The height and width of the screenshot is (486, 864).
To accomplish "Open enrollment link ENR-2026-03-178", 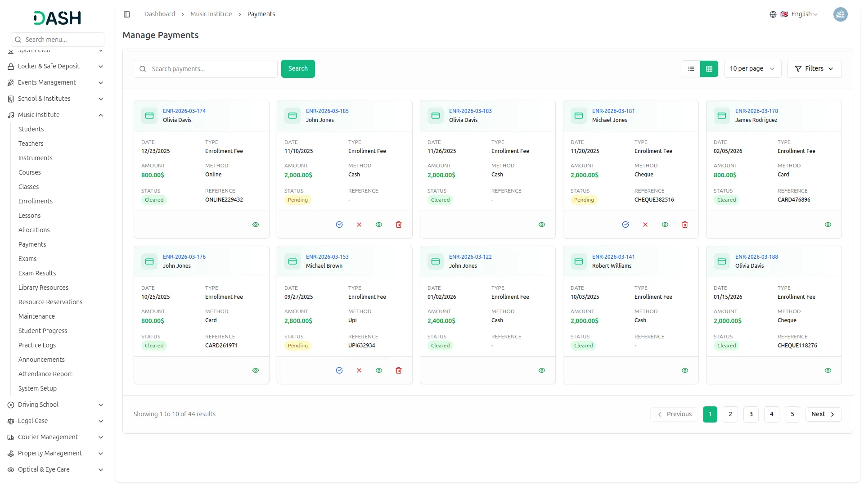I will point(756,111).
